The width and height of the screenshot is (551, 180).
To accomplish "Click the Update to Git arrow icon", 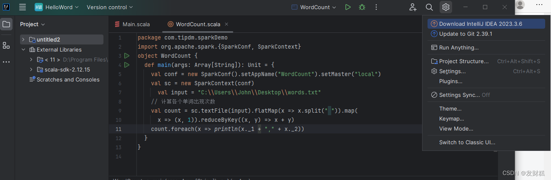I will coord(434,34).
